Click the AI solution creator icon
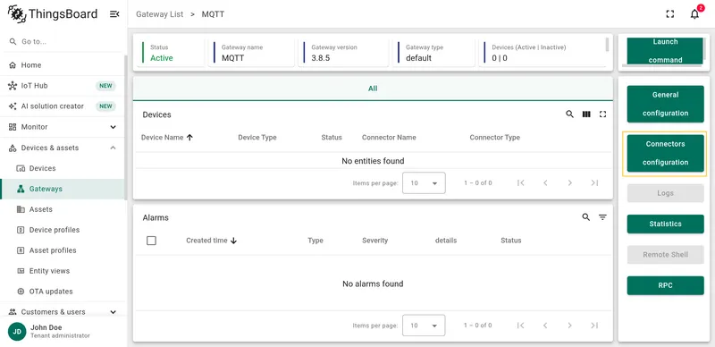 [x=13, y=106]
